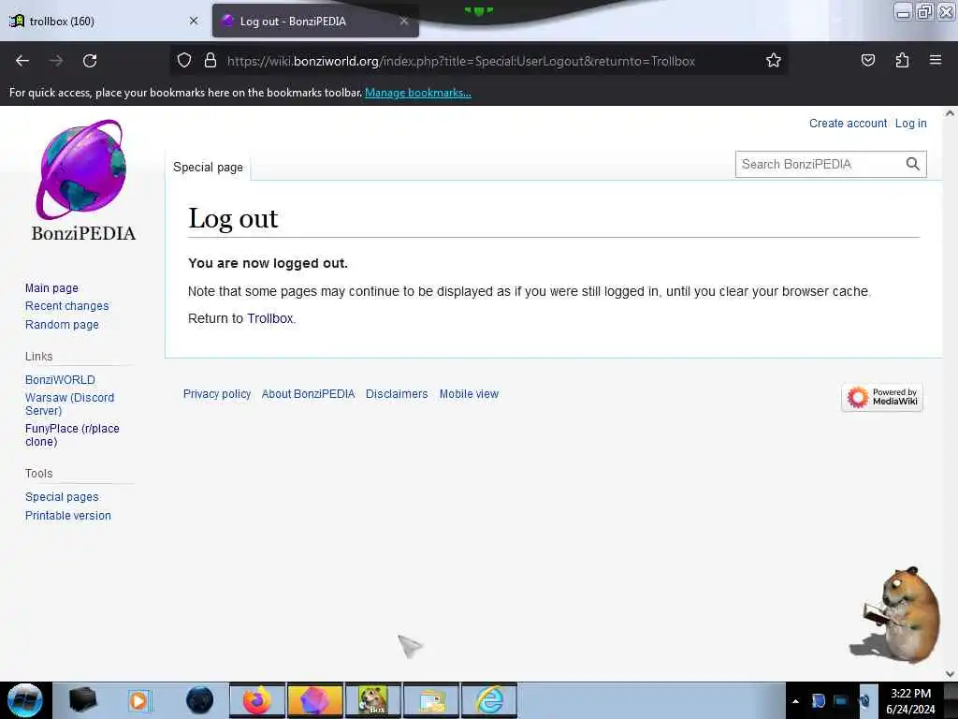Close the trollbox tab
This screenshot has height=719, width=958.
click(x=194, y=21)
